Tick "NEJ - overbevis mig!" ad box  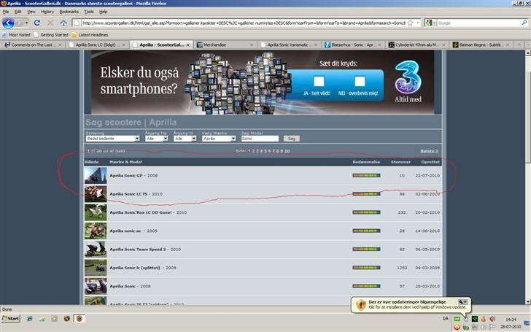357,81
